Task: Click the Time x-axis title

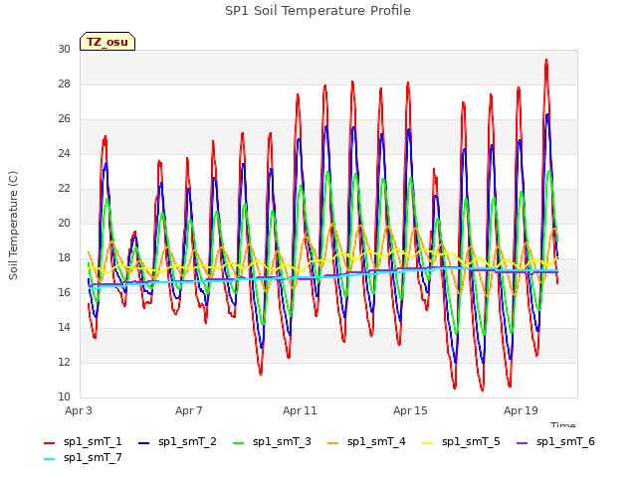Action: [x=563, y=424]
